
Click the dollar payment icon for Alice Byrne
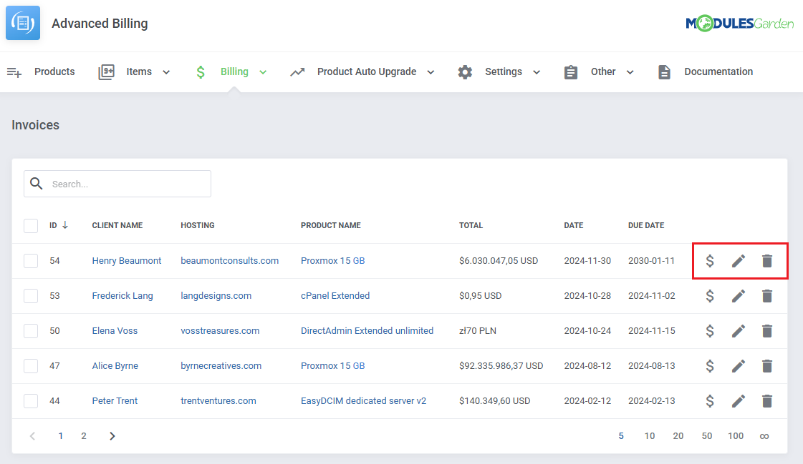click(x=710, y=366)
